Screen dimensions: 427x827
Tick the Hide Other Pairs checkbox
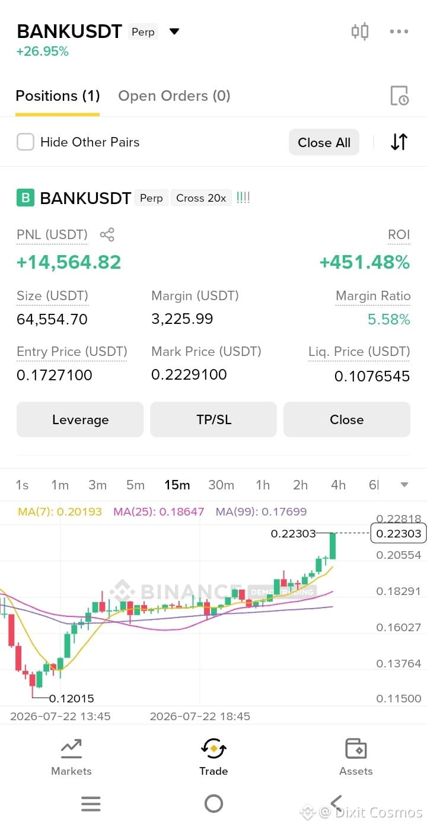(x=26, y=142)
